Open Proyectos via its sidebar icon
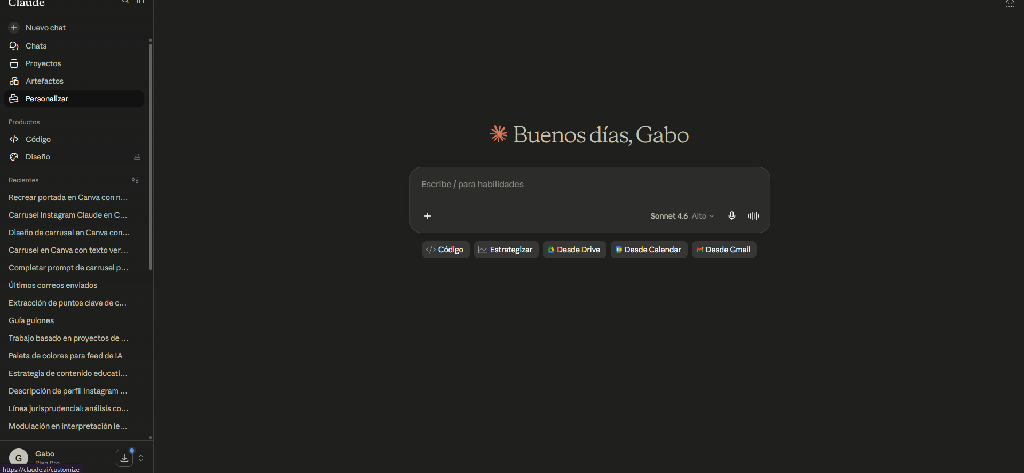Screen dimensions: 1024x473 14,63
